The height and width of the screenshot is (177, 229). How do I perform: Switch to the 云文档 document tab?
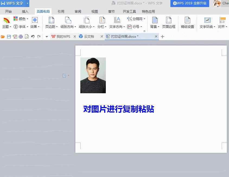(89, 36)
